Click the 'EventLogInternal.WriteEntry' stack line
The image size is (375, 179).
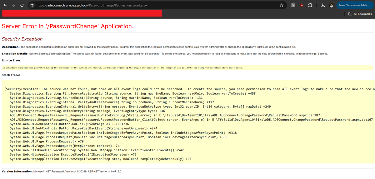pos(140,106)
